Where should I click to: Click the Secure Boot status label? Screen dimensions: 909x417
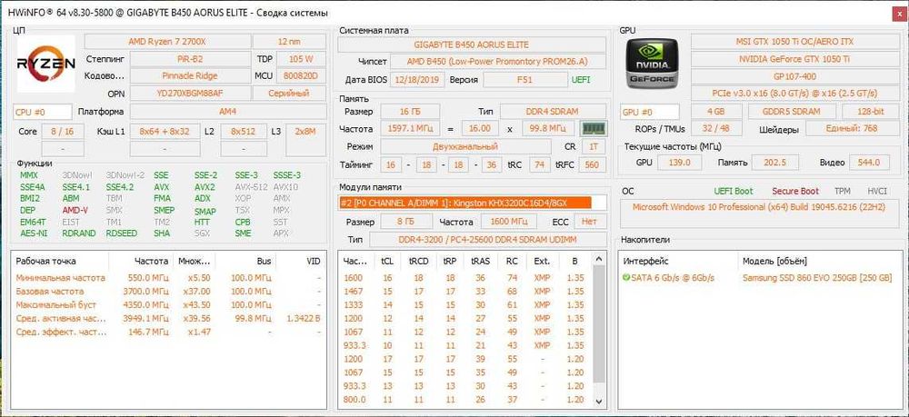click(795, 191)
